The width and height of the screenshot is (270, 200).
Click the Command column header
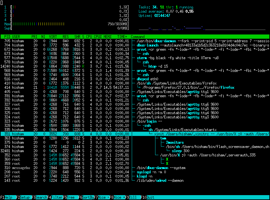coord(138,36)
